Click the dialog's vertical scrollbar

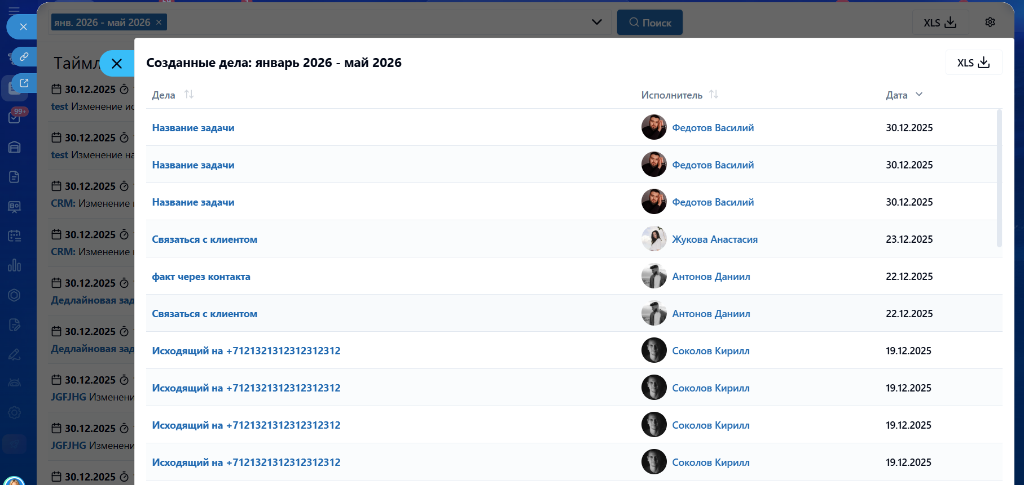pyautogui.click(x=999, y=178)
